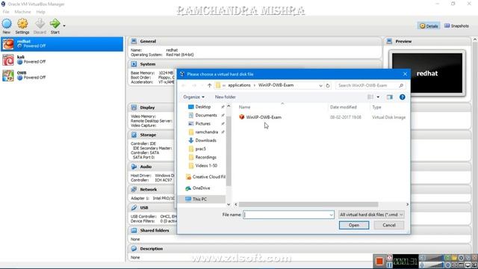Switch to the Details view
Image resolution: width=478 pixels, height=269 pixels.
coord(429,26)
